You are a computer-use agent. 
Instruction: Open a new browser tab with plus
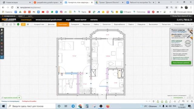[x=159, y=2]
